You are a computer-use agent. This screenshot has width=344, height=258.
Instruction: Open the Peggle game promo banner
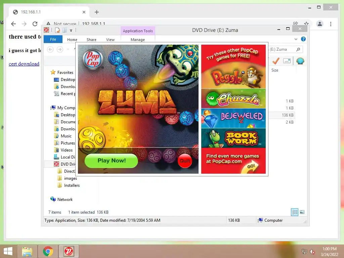233,76
